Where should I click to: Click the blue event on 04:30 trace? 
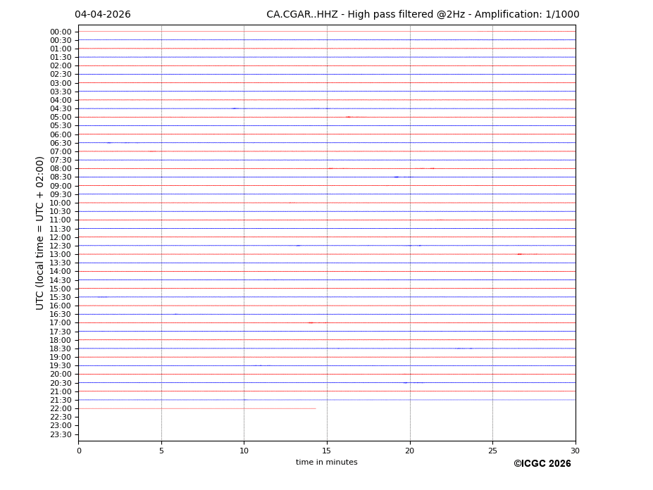(235, 108)
